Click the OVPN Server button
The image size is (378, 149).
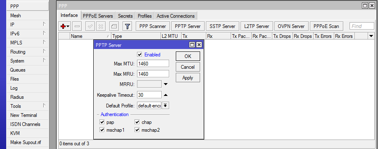click(291, 26)
